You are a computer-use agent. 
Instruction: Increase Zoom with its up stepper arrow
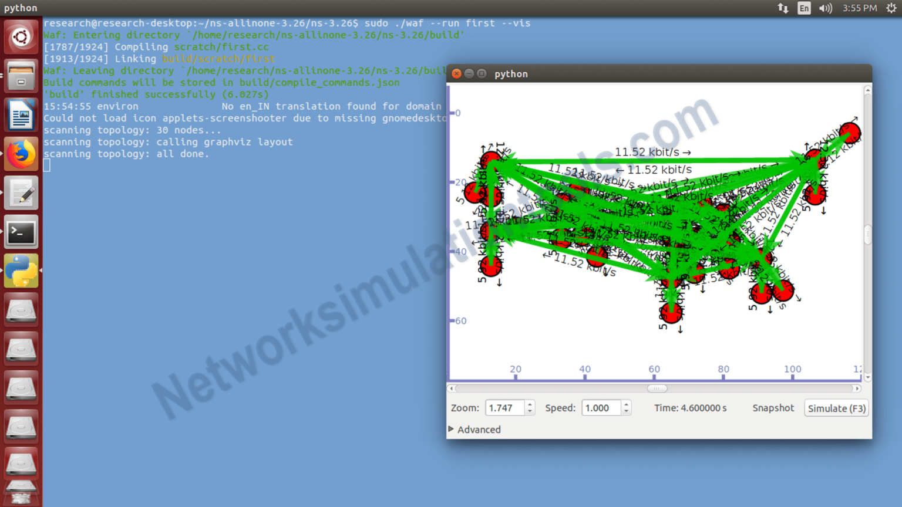(x=529, y=404)
